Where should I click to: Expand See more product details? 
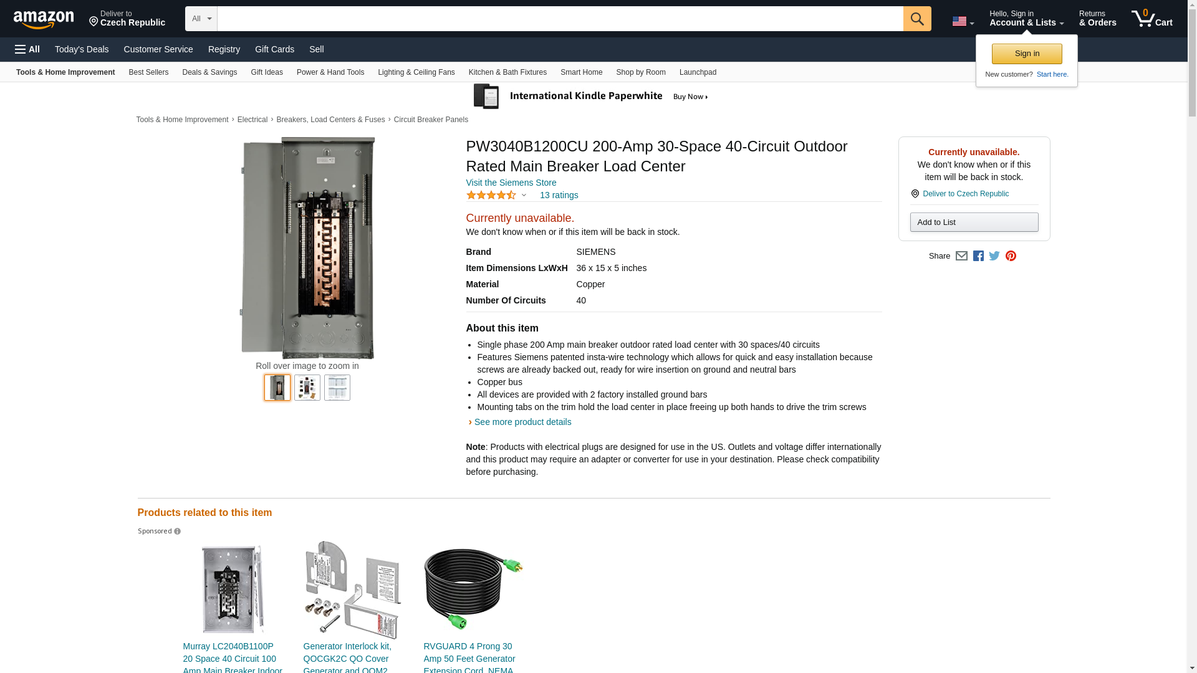(522, 422)
